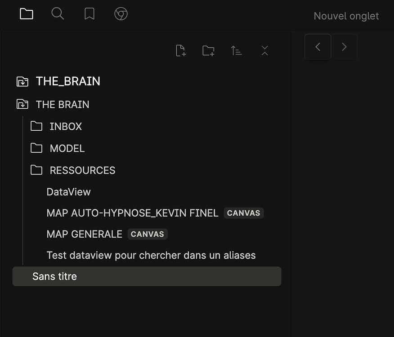Open Search from the sidebar ribbon
This screenshot has height=337, width=394.
58,14
